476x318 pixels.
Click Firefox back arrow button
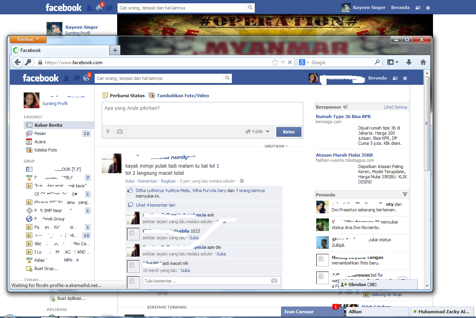(17, 62)
